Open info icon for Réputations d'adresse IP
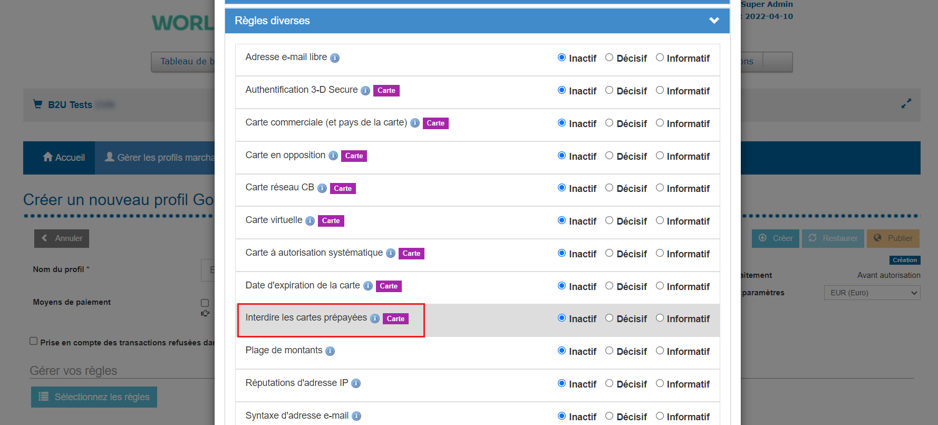The height and width of the screenshot is (425, 938). pyautogui.click(x=356, y=384)
